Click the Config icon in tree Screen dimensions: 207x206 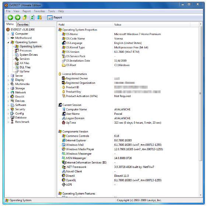[13, 113]
